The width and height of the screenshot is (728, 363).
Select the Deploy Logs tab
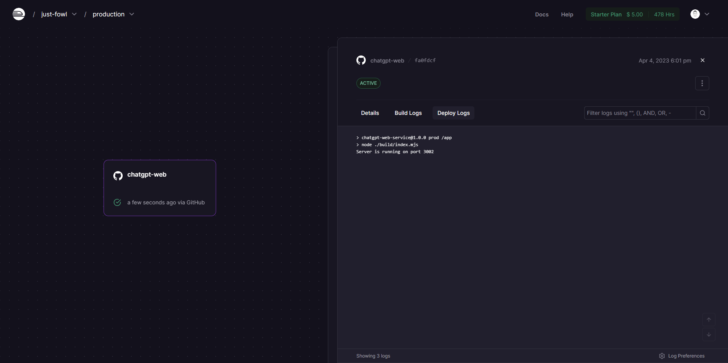[454, 113]
